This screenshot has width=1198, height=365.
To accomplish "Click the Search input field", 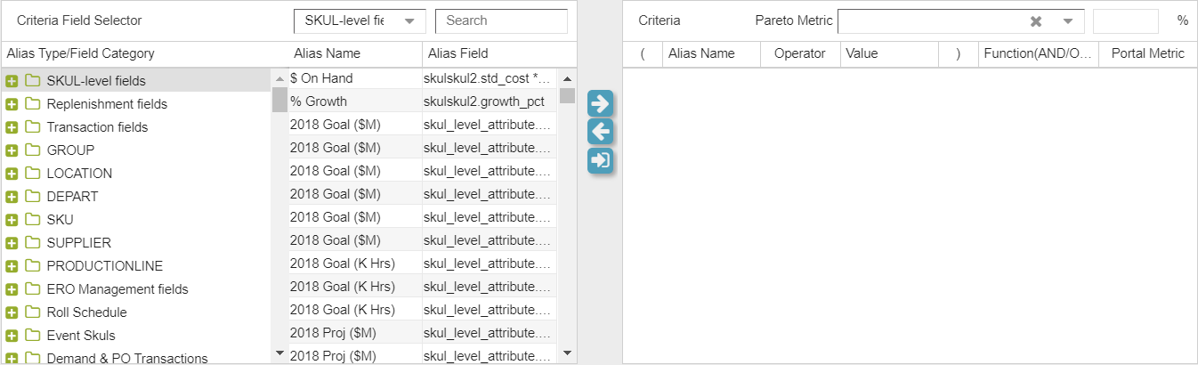I will 506,21.
